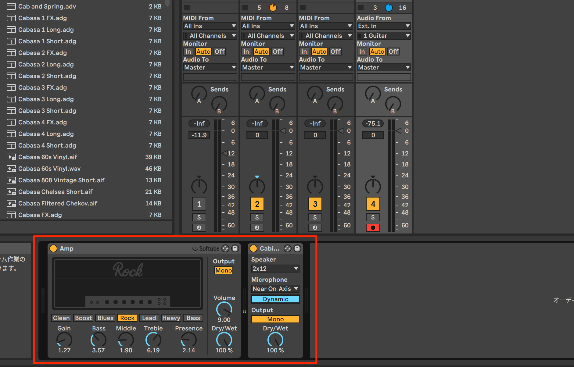Open Amp hot-swap preset button
Viewport: 574px width, 367px height.
pos(225,248)
